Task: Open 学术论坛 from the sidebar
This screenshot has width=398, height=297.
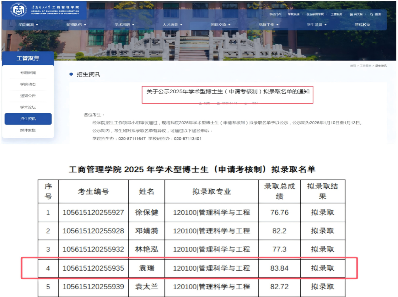Action: 28,107
